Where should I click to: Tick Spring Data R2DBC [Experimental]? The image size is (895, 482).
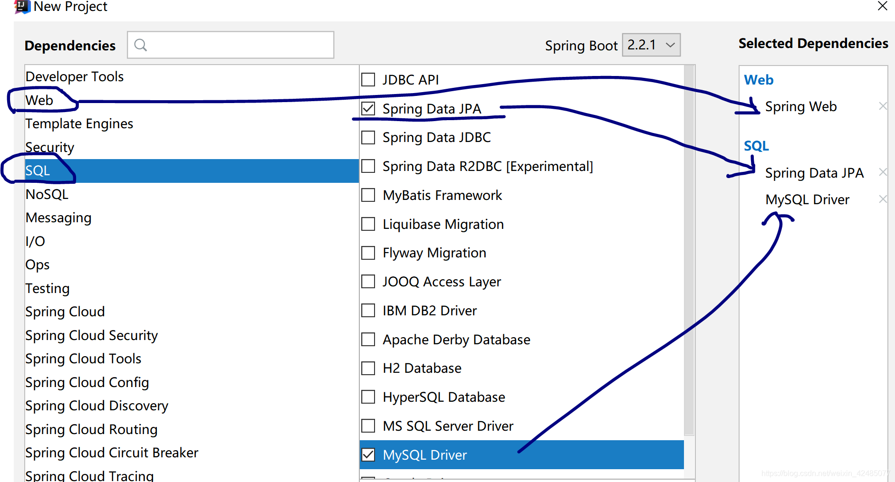tap(368, 166)
